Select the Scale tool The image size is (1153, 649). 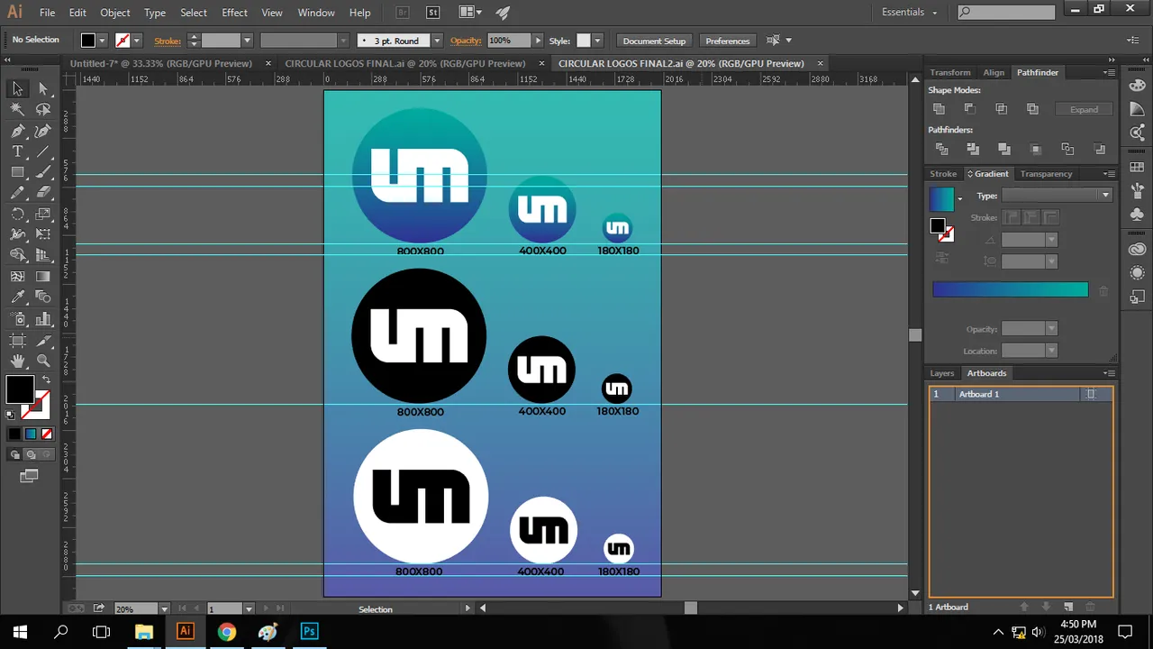[x=43, y=215]
